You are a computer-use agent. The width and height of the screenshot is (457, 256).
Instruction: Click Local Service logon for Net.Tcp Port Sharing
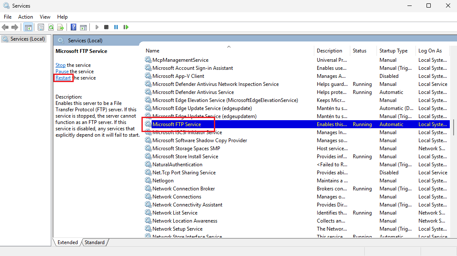433,172
